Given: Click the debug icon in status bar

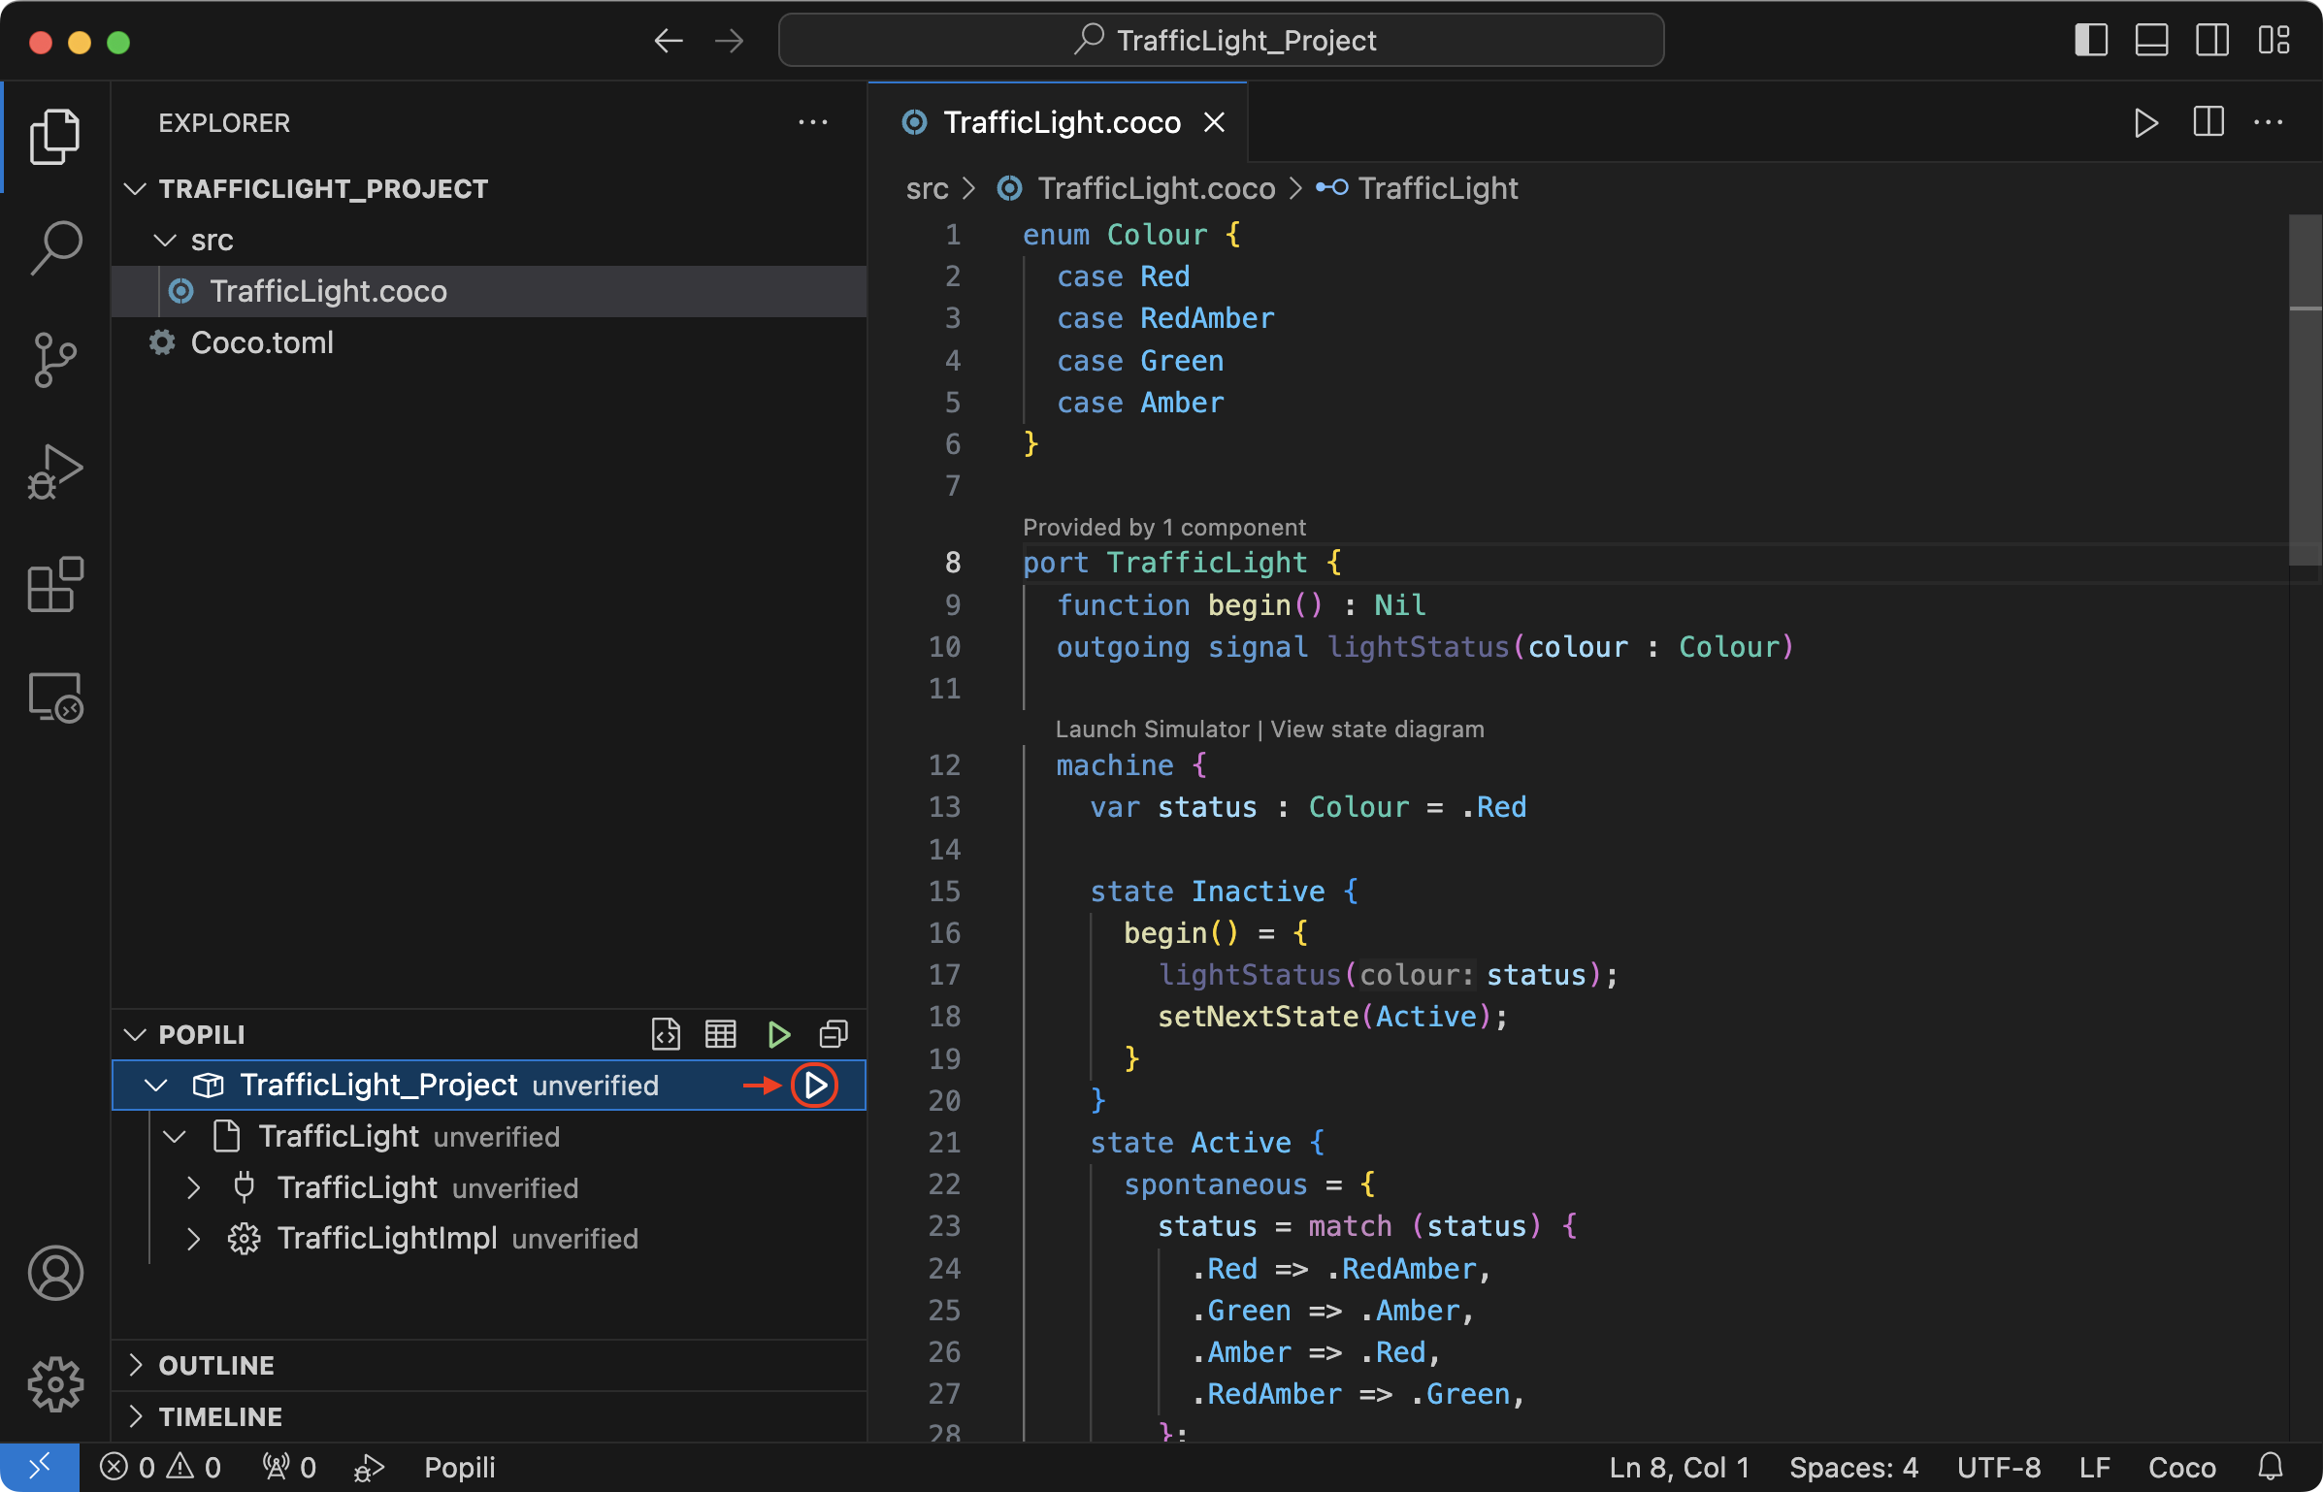Looking at the screenshot, I should coord(370,1467).
